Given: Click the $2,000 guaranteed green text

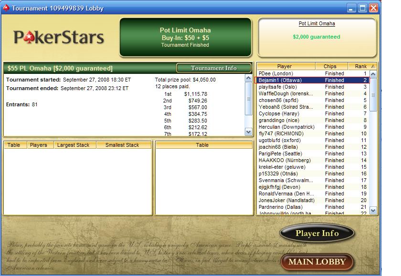Looking at the screenshot, I should coord(317,37).
